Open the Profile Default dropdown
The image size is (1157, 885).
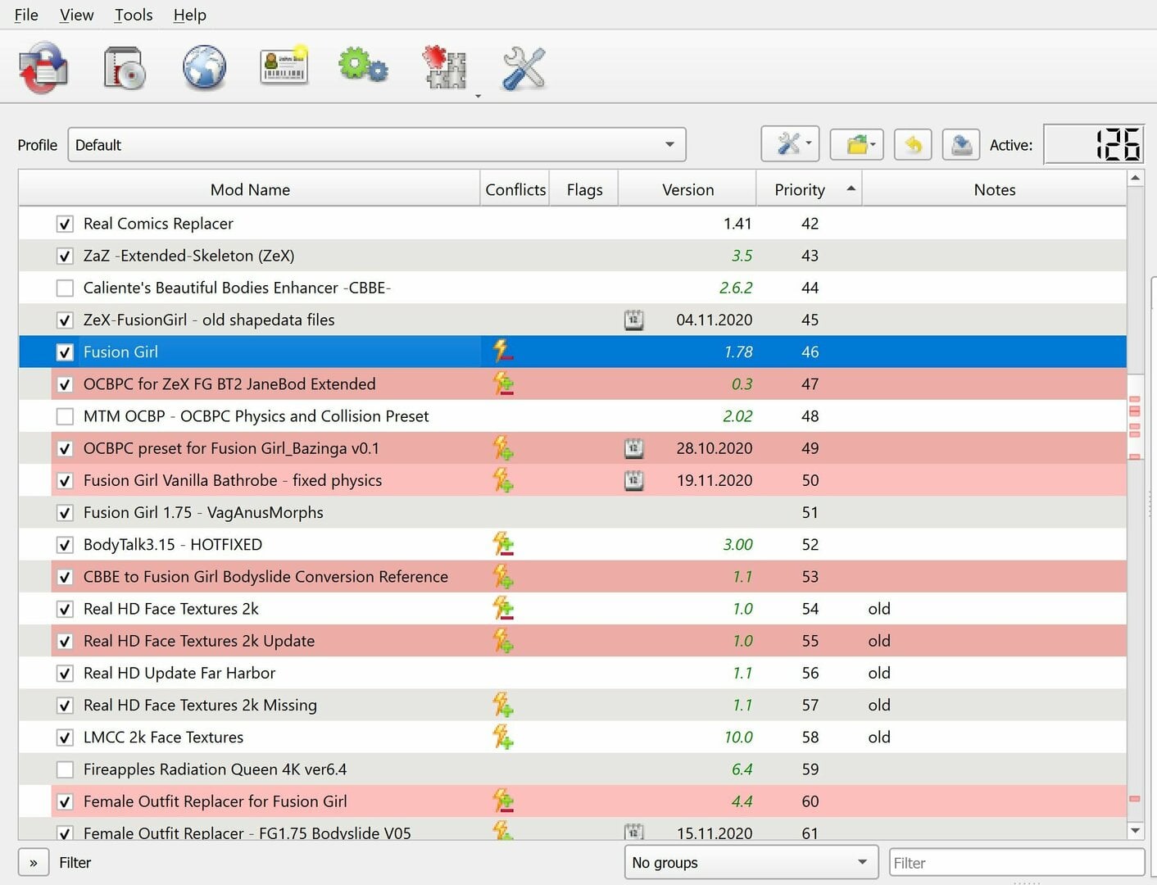click(377, 145)
